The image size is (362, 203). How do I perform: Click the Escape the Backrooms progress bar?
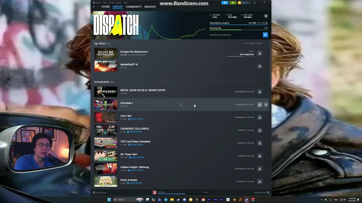pyautogui.click(x=240, y=56)
